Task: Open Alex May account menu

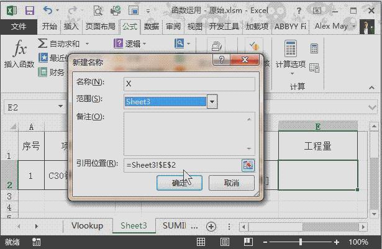Action: coord(335,26)
